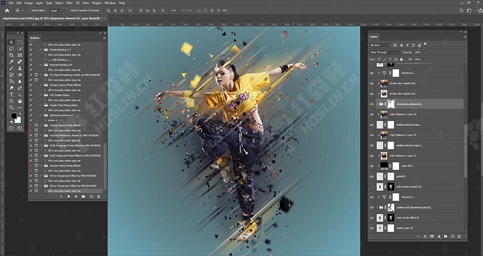Hide the Vibrance 2 layer
Image resolution: width=483 pixels, height=256 pixels.
point(372,73)
